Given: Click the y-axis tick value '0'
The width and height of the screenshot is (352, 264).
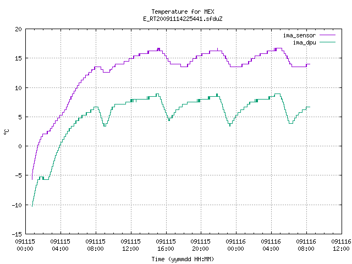Looking at the screenshot, I should pos(20,146).
